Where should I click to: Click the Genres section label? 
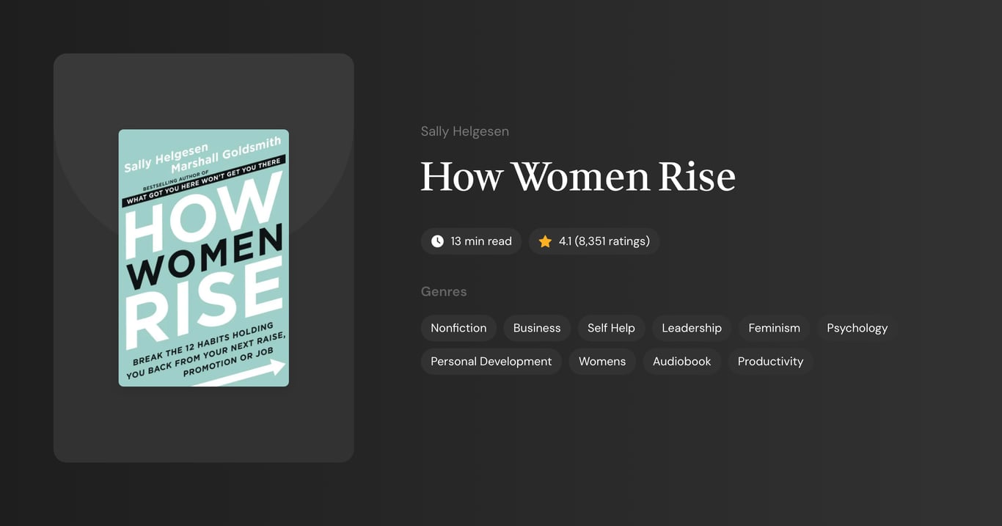pyautogui.click(x=444, y=291)
